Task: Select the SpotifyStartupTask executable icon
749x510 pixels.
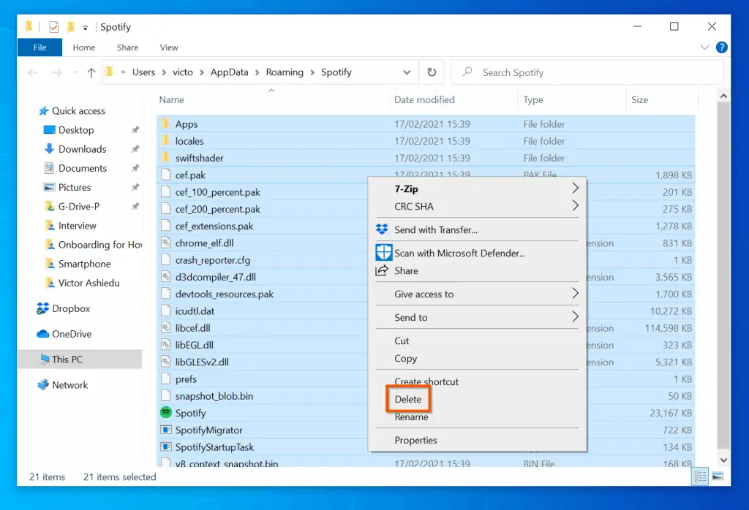Action: click(165, 447)
